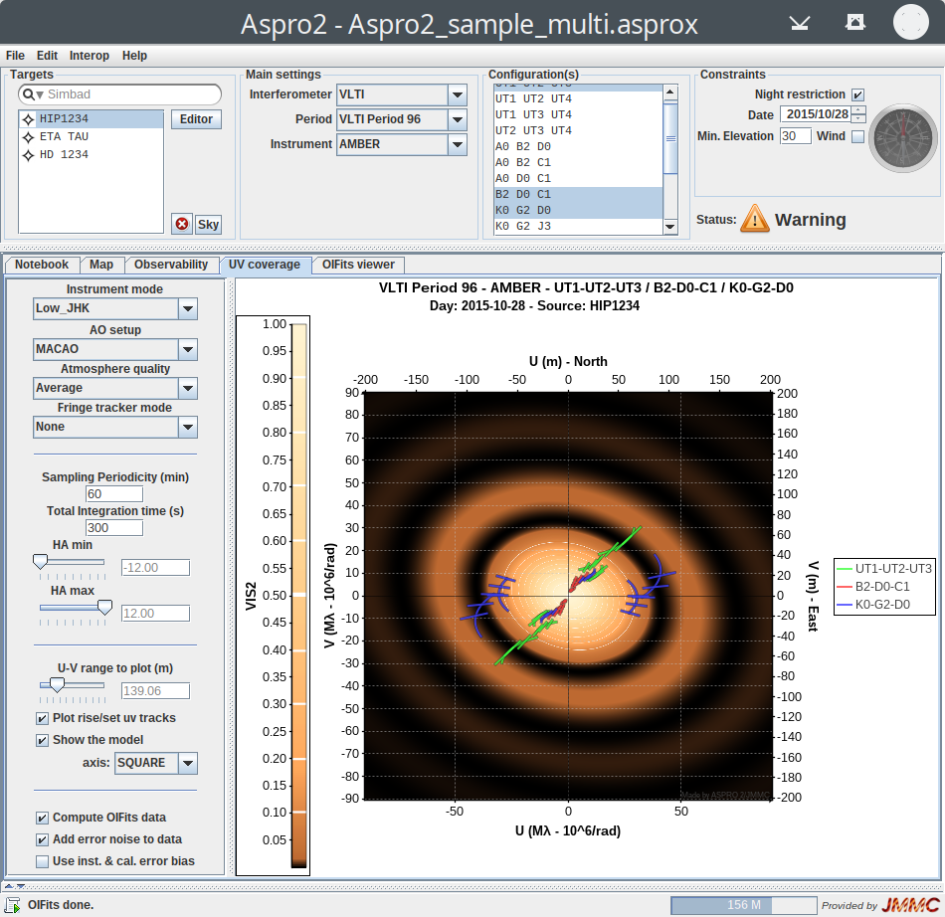945x917 pixels.
Task: Click the Warning status triangle icon
Action: click(755, 219)
